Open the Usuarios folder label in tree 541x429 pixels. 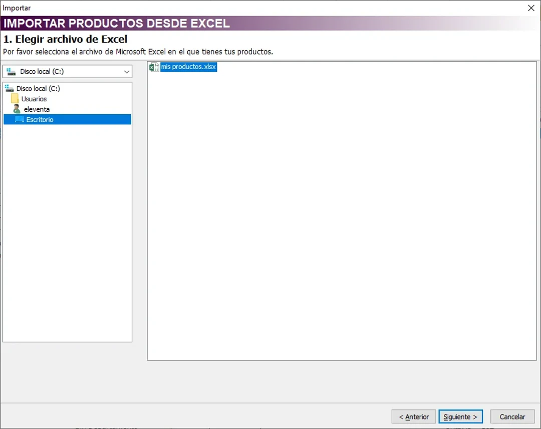click(34, 99)
